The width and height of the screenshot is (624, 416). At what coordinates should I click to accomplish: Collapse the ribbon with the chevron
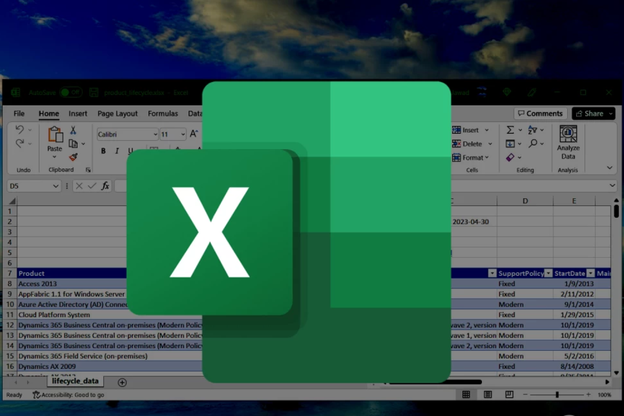(609, 168)
